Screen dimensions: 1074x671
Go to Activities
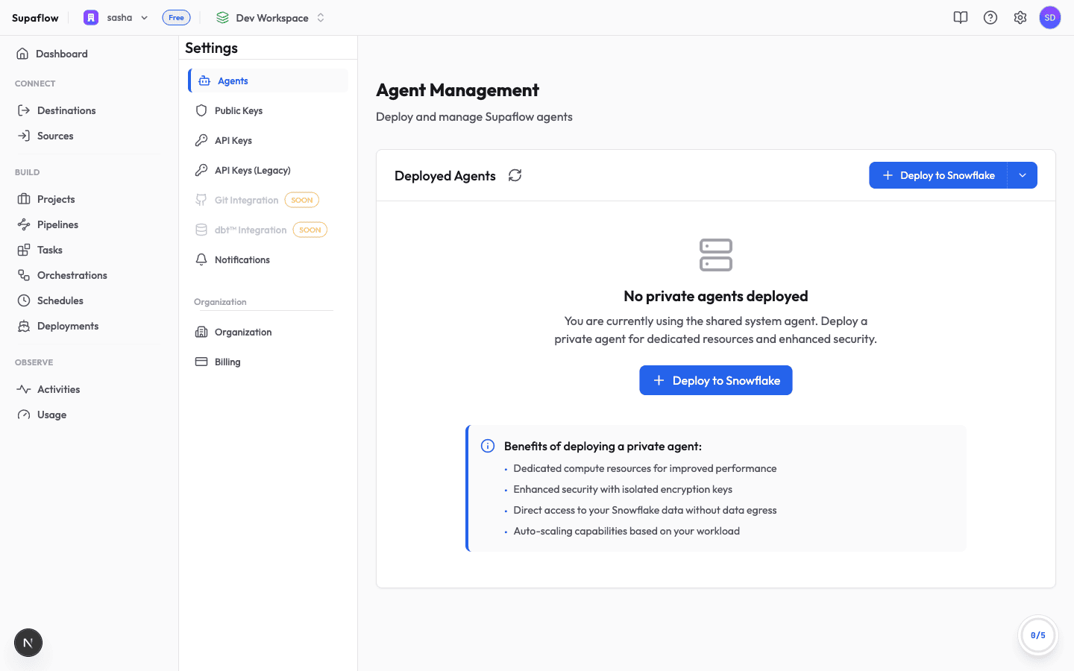click(89, 389)
